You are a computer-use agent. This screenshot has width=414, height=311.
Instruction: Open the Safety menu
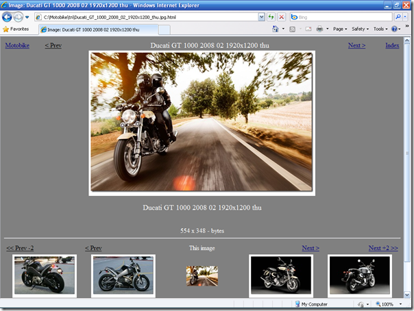pos(360,29)
